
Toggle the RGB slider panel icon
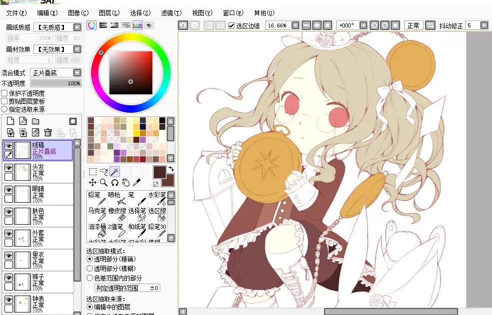pyautogui.click(x=103, y=25)
